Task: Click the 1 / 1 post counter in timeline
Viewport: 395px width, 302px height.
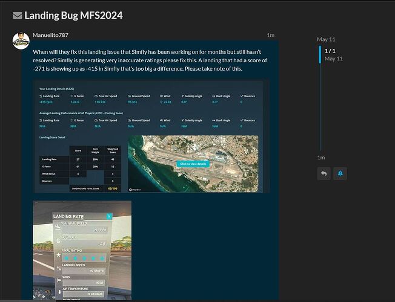Action: (330, 51)
